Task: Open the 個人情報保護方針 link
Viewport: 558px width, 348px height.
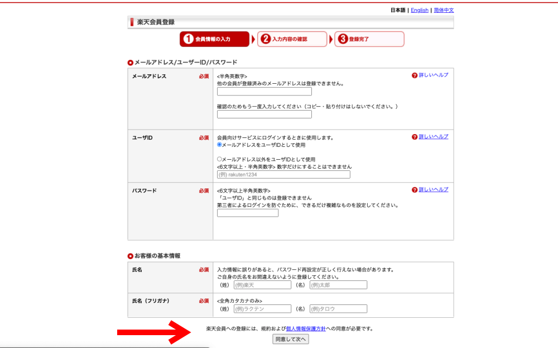Action: tap(306, 329)
